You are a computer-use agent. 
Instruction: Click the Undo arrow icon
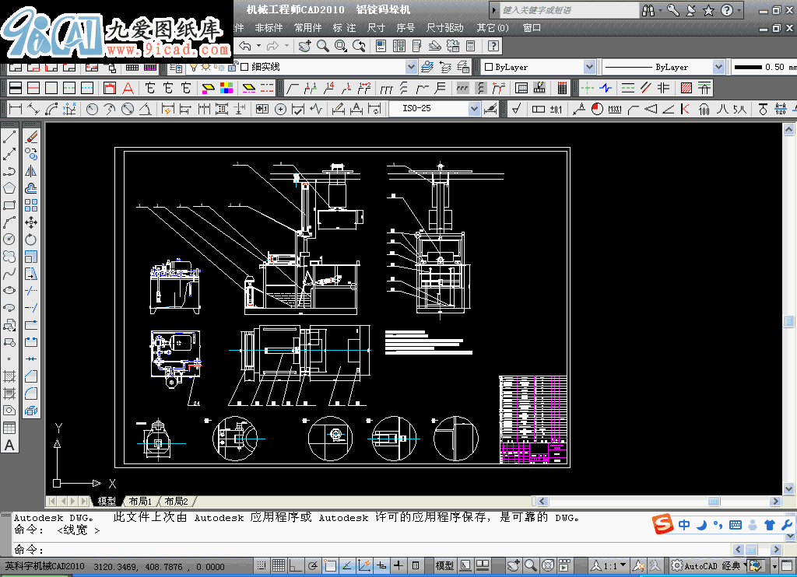point(245,46)
